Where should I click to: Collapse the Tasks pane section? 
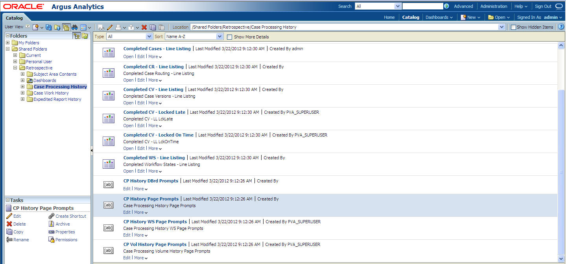pos(7,200)
